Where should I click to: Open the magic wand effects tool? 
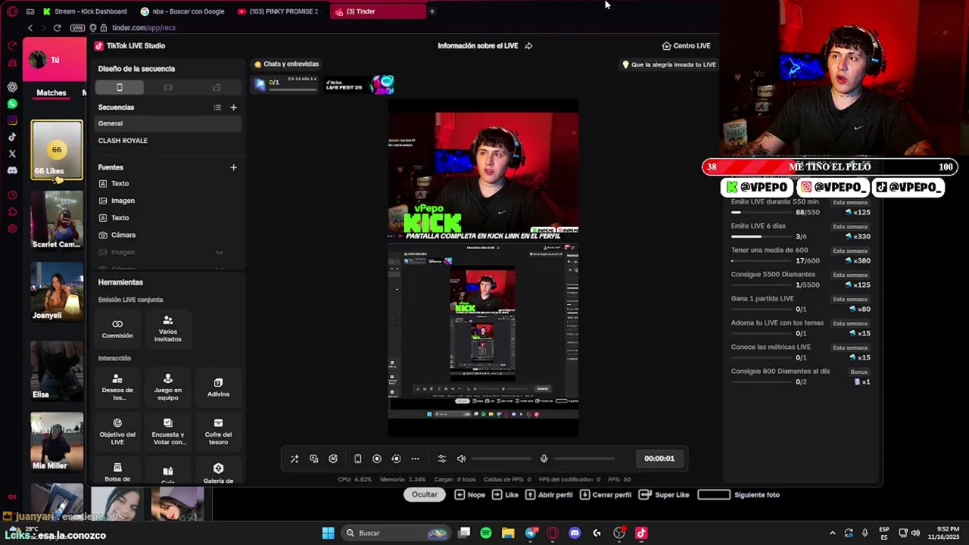[x=294, y=459]
